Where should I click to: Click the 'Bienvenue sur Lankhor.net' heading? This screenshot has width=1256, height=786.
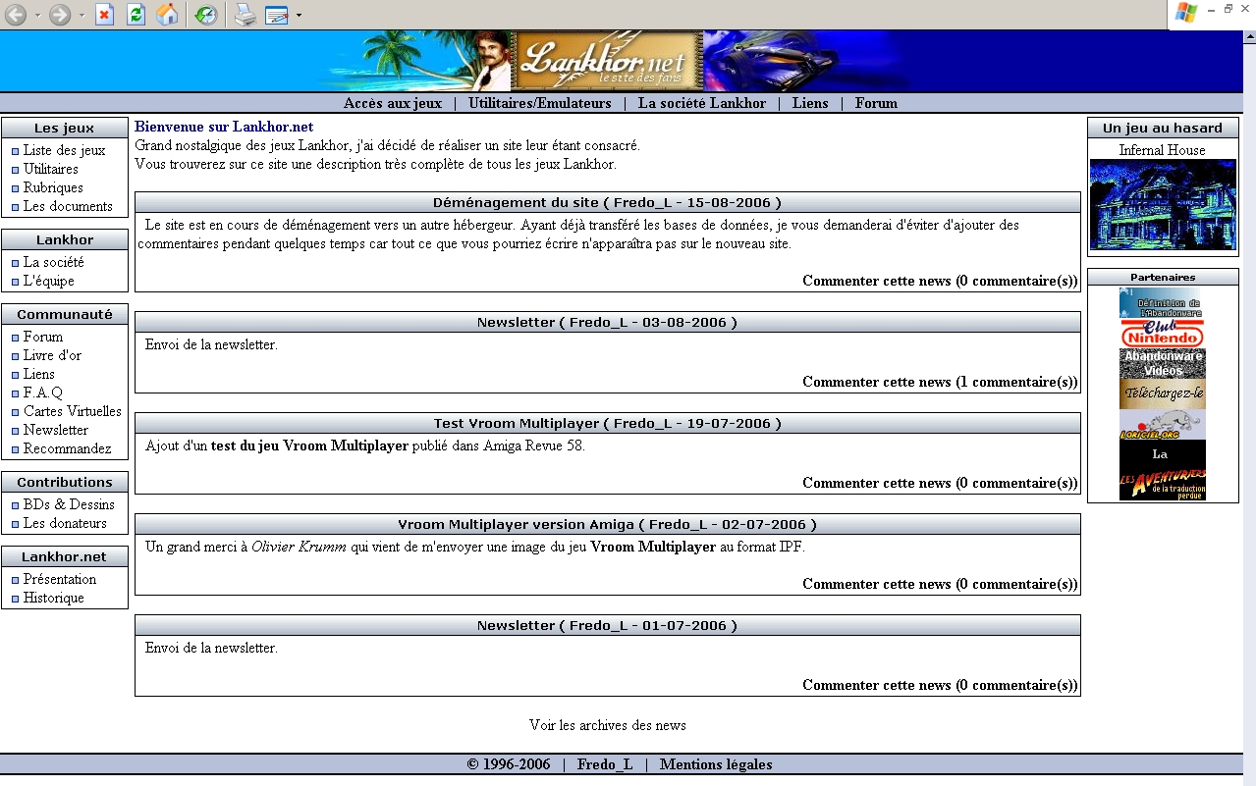(x=224, y=127)
